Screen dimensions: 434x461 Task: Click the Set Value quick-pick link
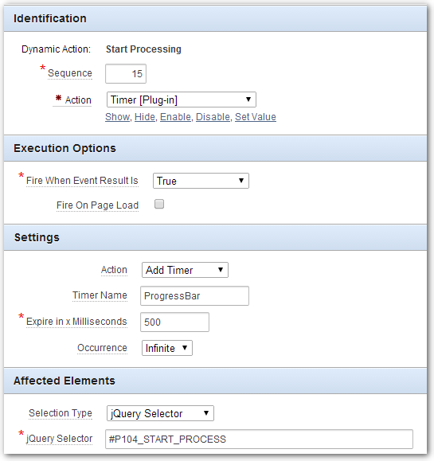256,117
